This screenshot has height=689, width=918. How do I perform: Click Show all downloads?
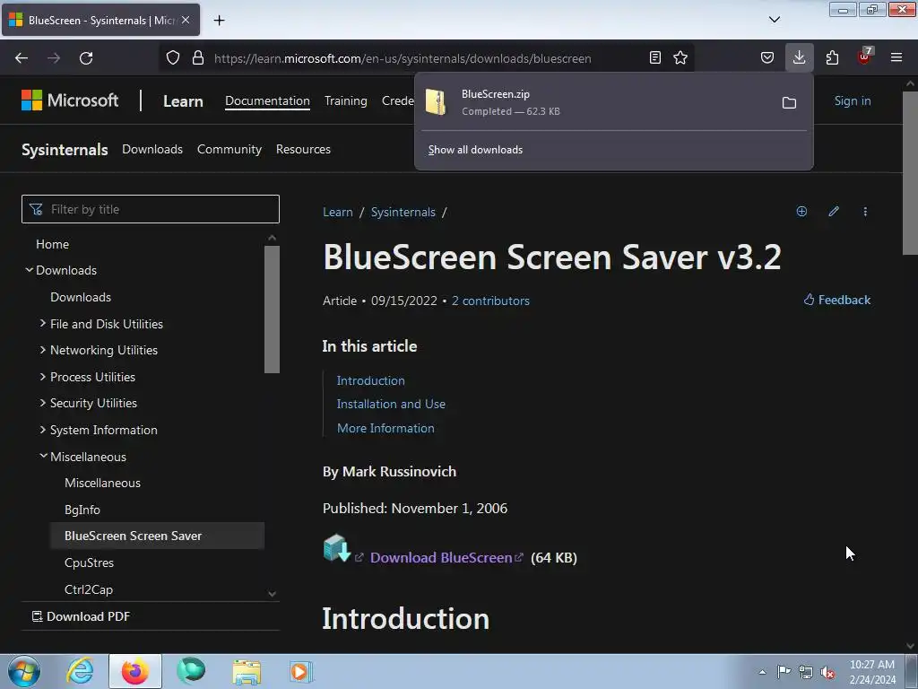point(475,150)
